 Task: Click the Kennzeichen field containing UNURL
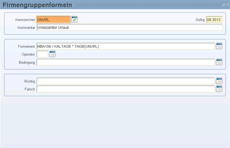tap(54, 20)
